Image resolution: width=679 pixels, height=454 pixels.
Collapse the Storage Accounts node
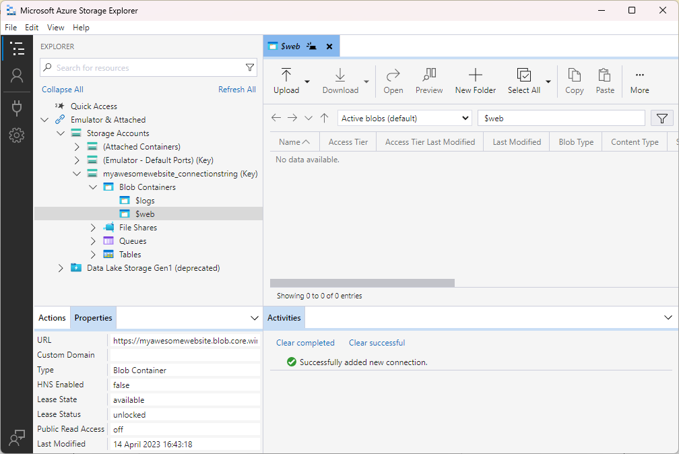(61, 133)
